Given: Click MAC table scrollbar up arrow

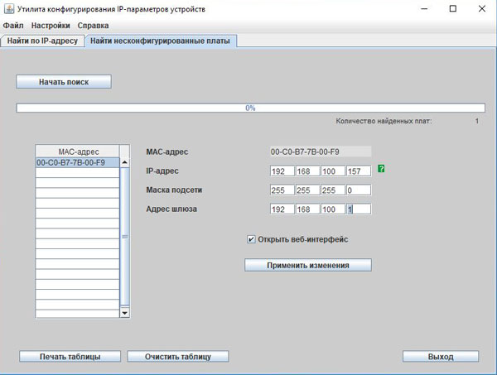Looking at the screenshot, I should [x=125, y=163].
